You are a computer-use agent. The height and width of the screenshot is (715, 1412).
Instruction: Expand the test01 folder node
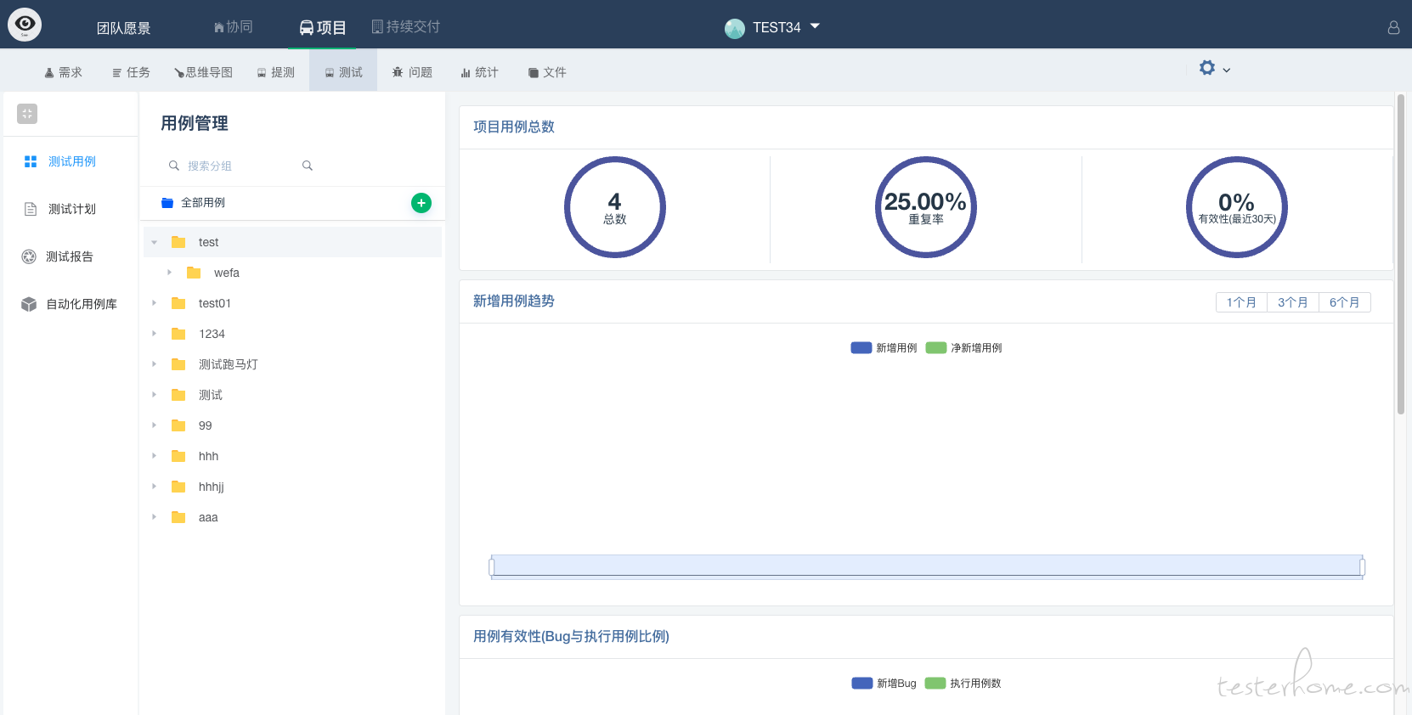[155, 303]
